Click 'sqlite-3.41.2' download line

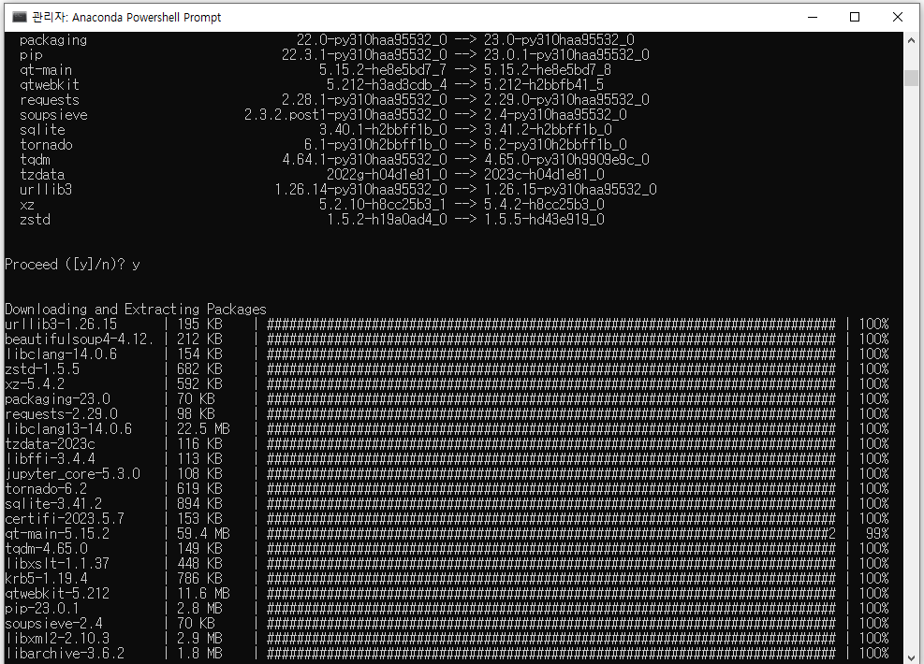click(x=447, y=504)
